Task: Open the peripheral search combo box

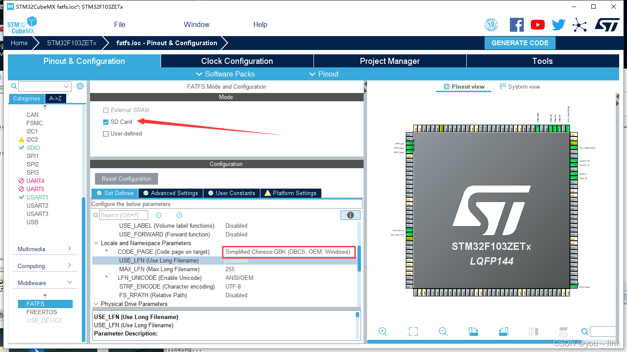Action: click(x=44, y=86)
